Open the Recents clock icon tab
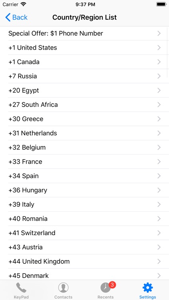The height and width of the screenshot is (300, 169). (105, 290)
